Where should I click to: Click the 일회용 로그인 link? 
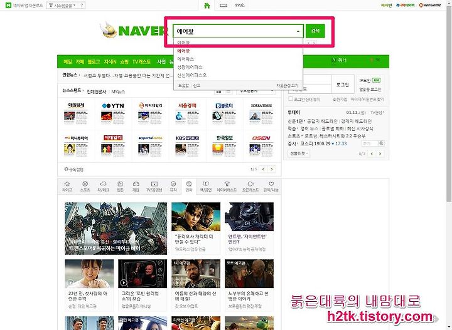370,90
